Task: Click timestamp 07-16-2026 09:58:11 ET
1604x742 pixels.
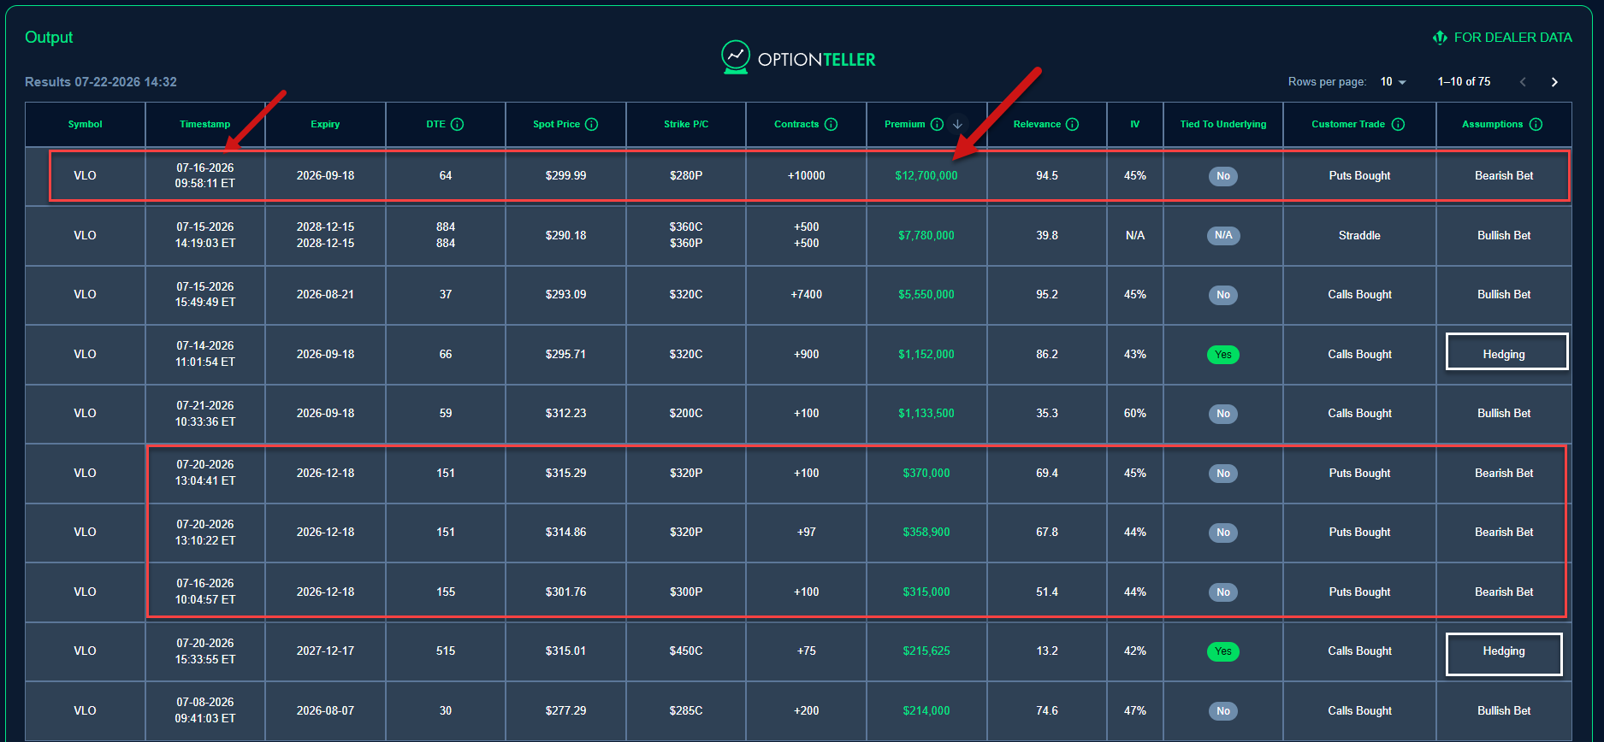Action: tap(205, 176)
